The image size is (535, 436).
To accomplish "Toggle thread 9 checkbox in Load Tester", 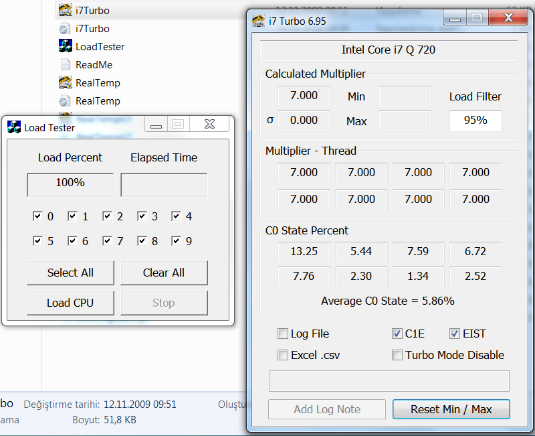I will coord(176,241).
